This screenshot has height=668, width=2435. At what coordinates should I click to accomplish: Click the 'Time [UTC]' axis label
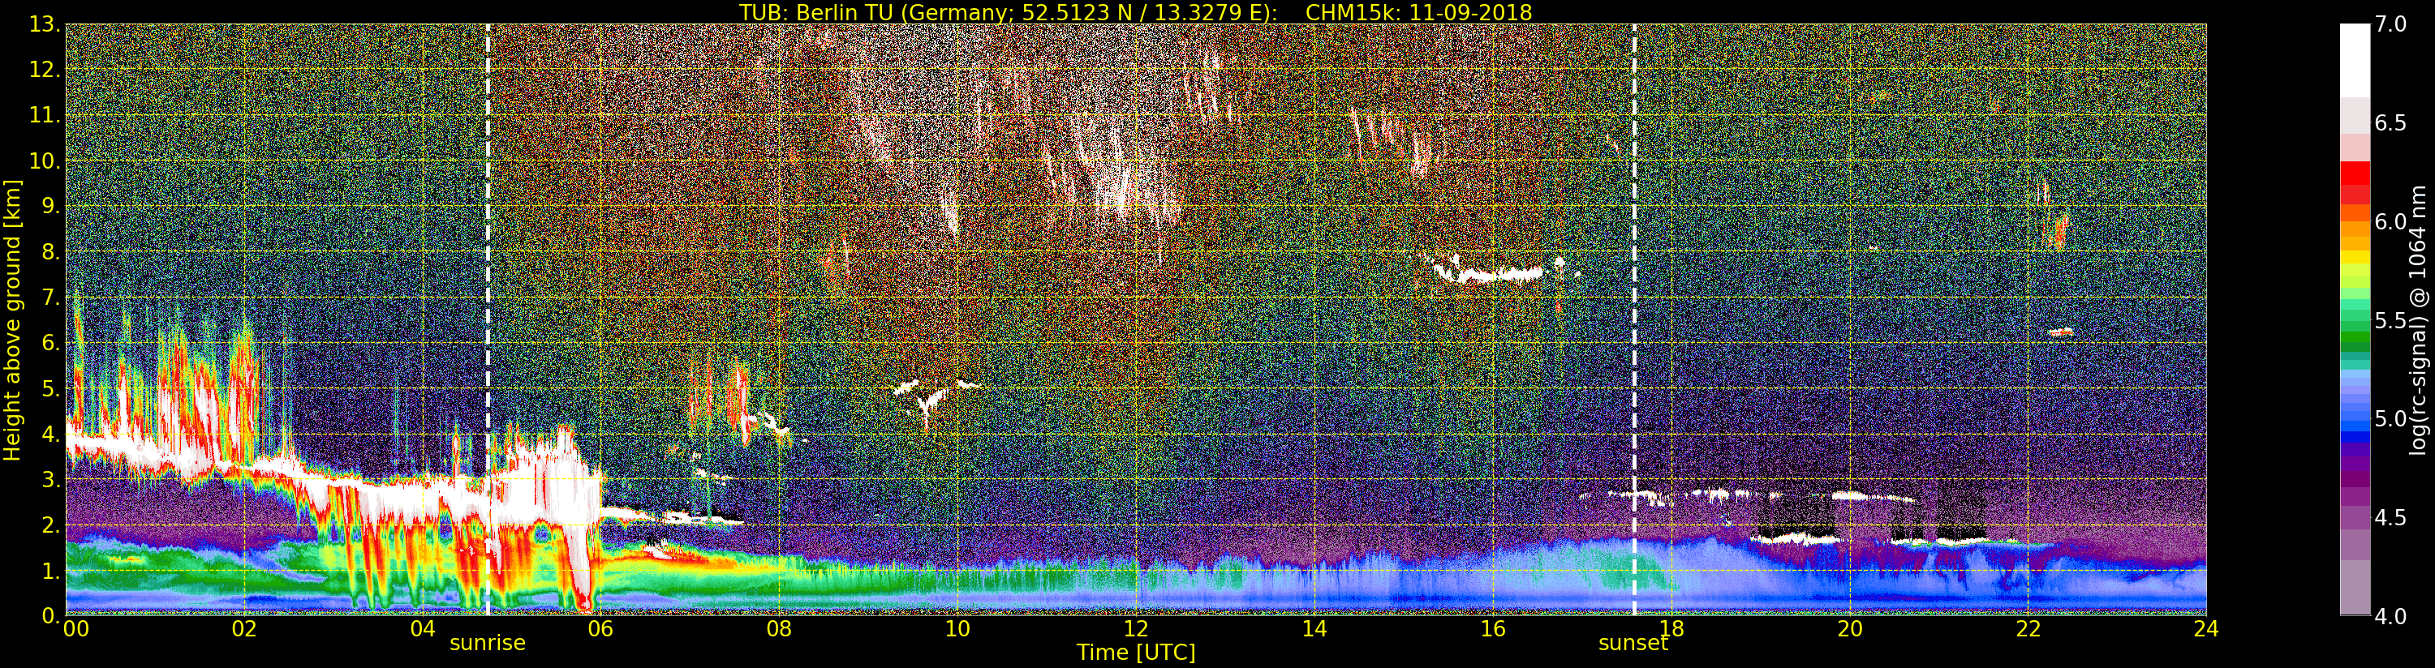(1135, 652)
